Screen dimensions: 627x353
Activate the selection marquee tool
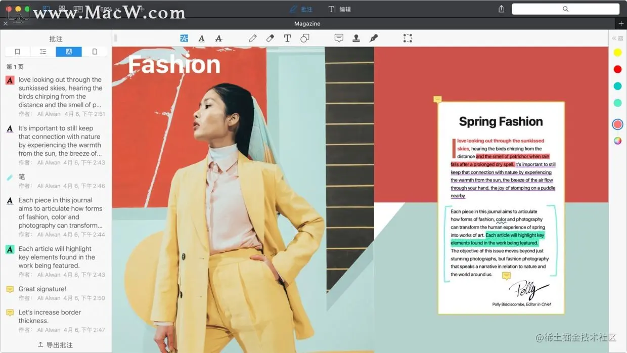click(x=408, y=38)
